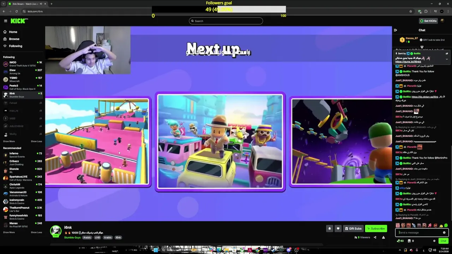The height and width of the screenshot is (254, 452).
Task: Hide the pinned BotRix message
Action: [447, 54]
